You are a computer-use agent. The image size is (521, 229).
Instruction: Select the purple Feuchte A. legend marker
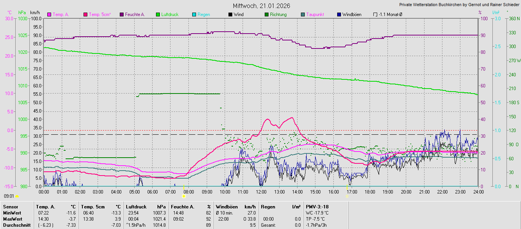[x=122, y=15]
